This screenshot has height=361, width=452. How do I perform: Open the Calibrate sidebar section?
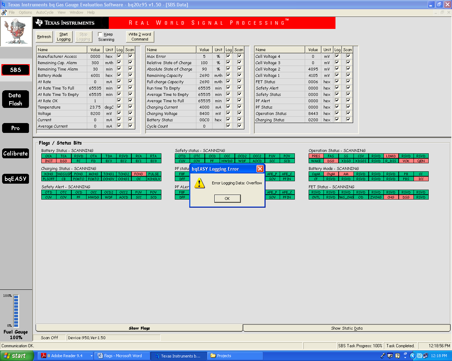(16, 153)
